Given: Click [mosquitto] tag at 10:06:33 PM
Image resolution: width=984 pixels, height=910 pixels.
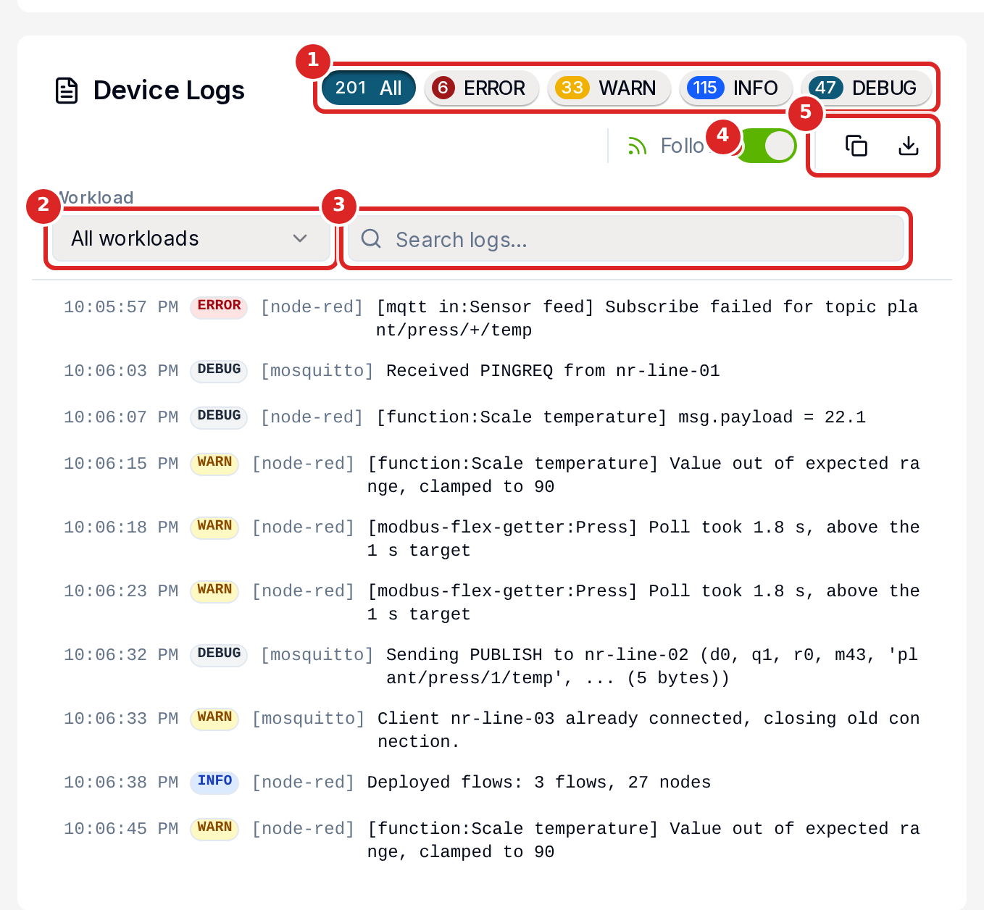Looking at the screenshot, I should [308, 719].
